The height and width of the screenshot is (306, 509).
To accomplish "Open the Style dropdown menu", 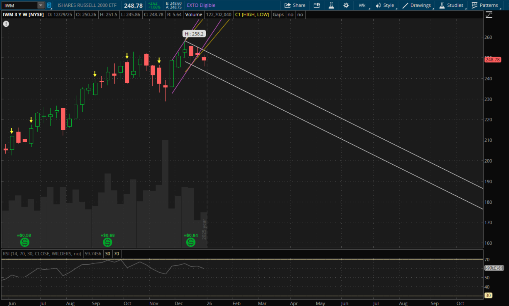I will [x=385, y=5].
